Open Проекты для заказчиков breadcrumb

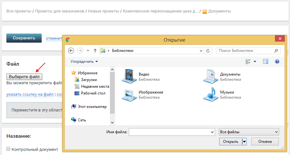[x=60, y=11]
